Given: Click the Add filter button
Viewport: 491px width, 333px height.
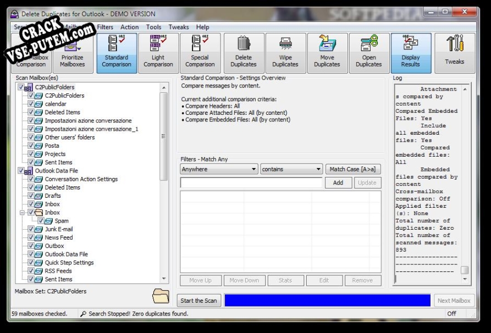Looking at the screenshot, I should [x=338, y=183].
